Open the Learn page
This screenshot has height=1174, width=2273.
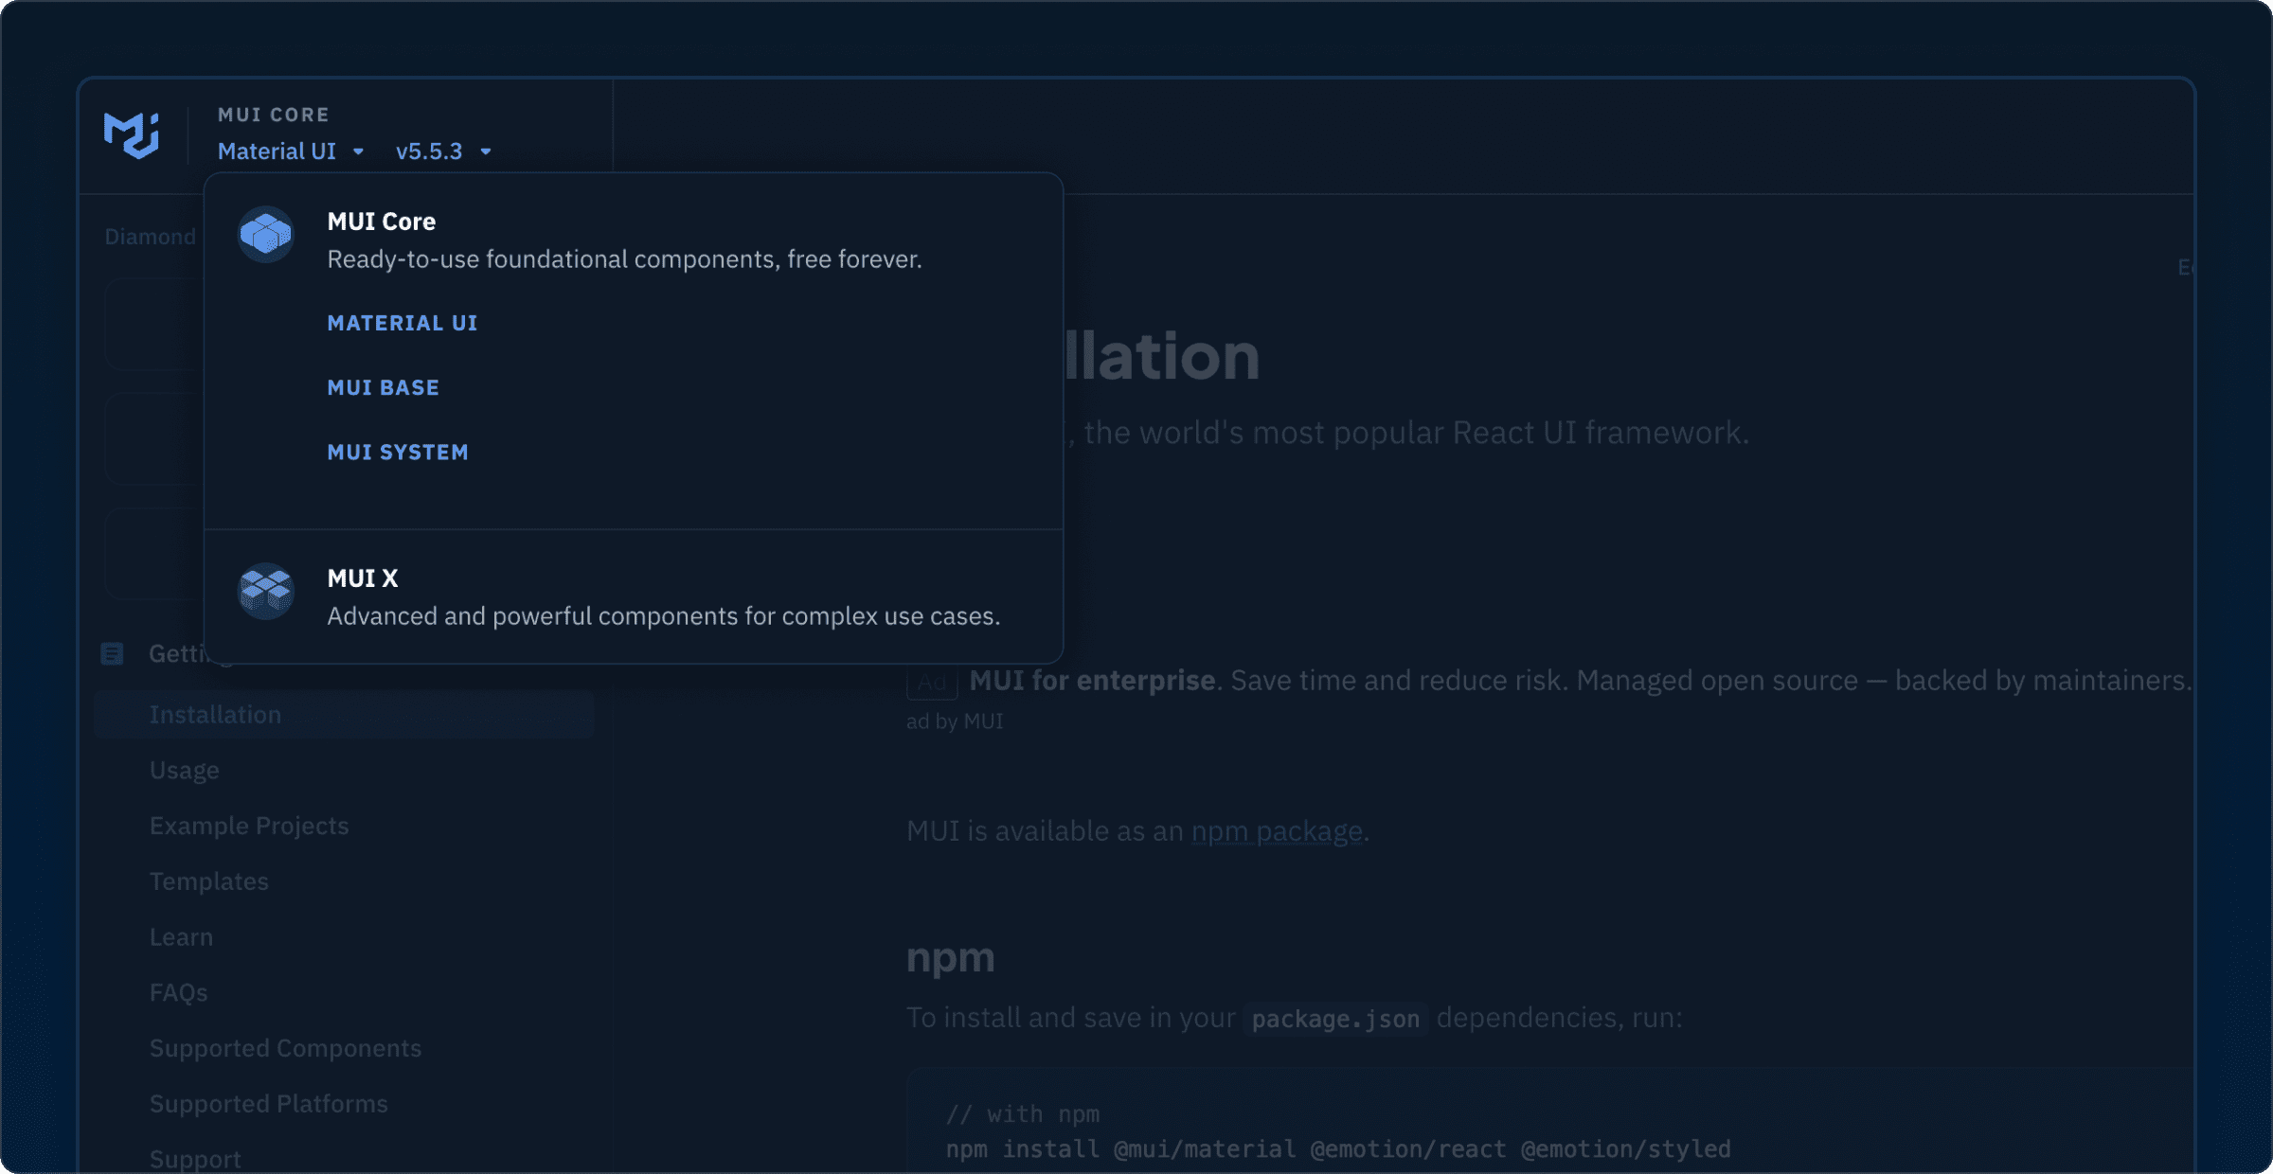click(181, 936)
